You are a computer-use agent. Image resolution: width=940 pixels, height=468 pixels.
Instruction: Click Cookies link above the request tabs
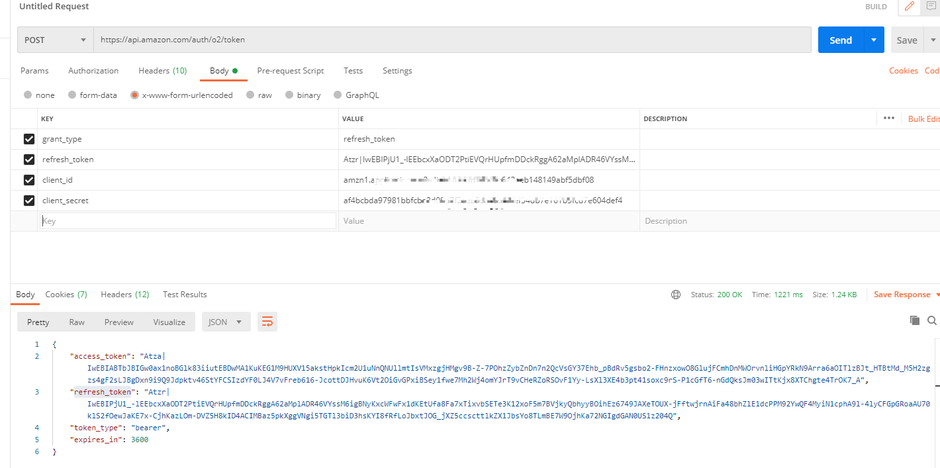(903, 70)
